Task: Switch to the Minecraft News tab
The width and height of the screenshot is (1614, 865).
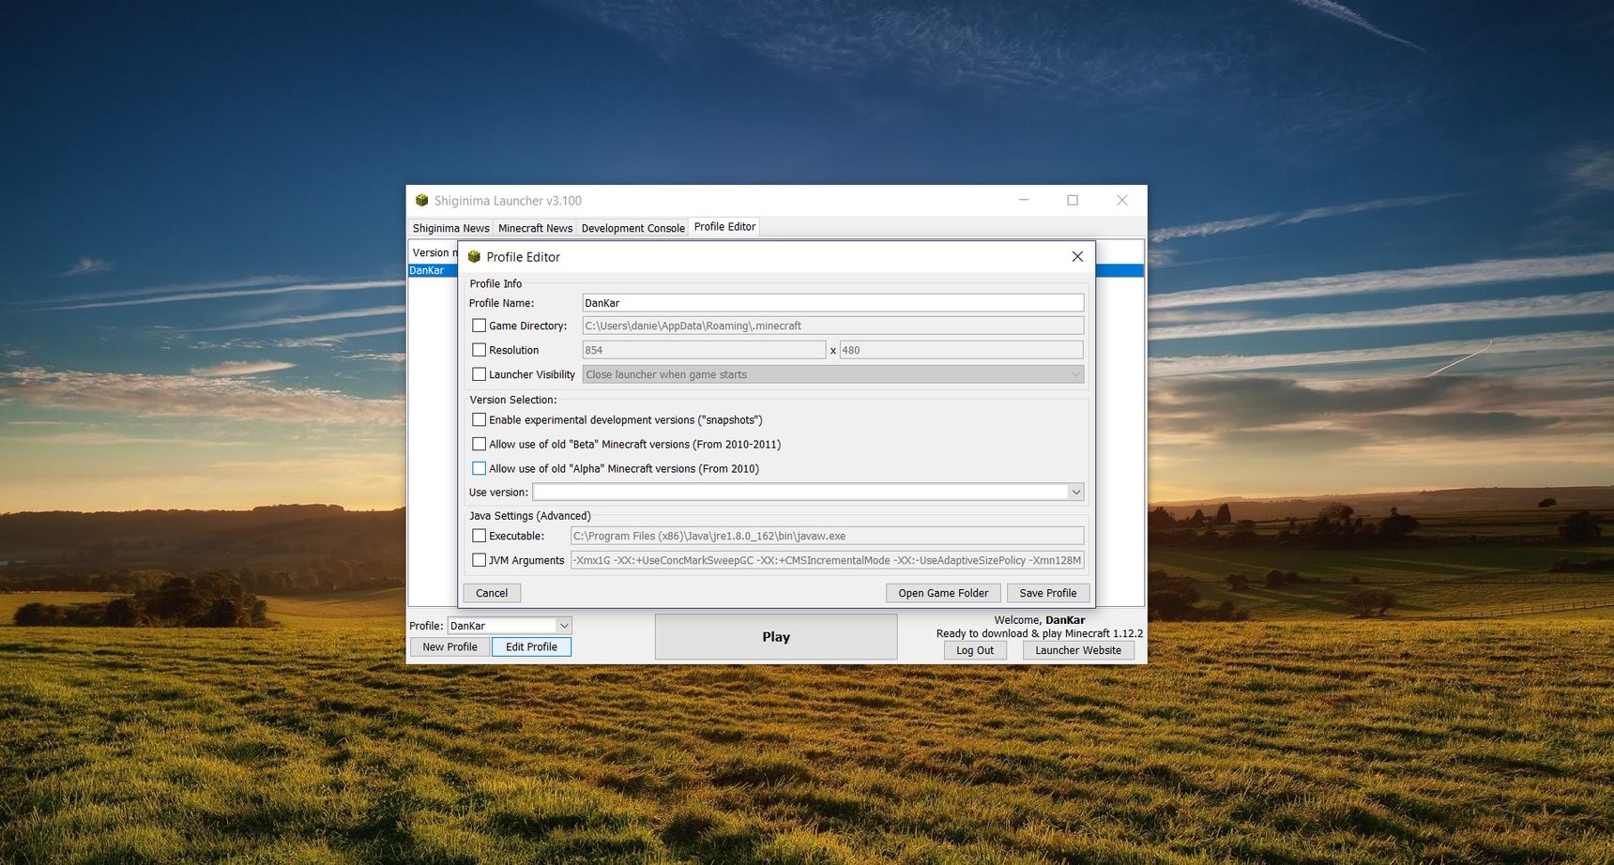Action: pos(535,228)
